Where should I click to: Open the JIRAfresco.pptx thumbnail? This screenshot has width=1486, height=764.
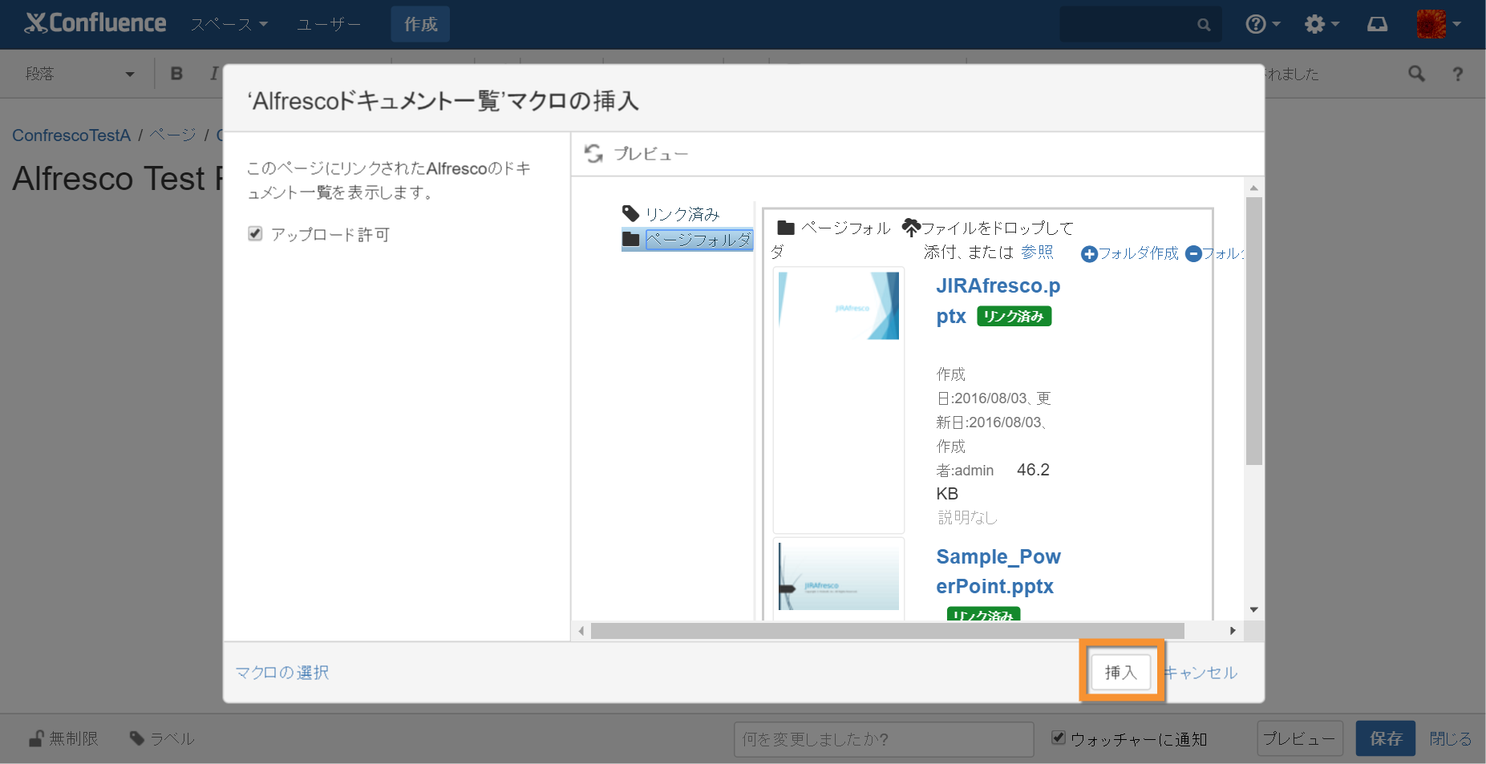click(839, 305)
